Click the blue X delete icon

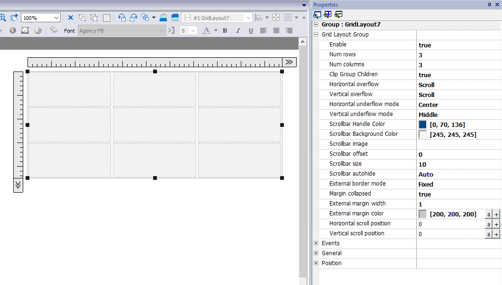[x=71, y=18]
